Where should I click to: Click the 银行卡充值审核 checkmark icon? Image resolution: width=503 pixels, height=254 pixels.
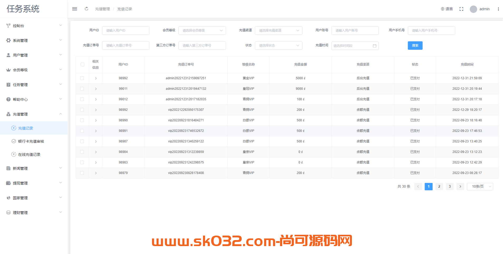pos(14,141)
